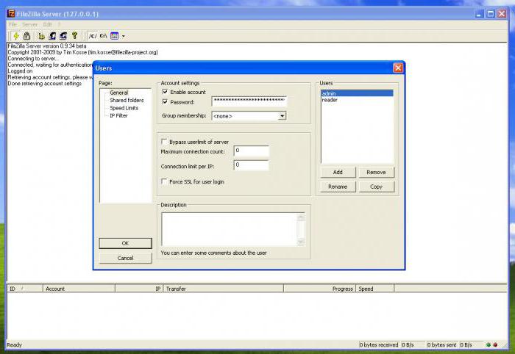This screenshot has height=354, width=515.
Task: Click the 'Connecting to server...' log line
Action: pos(33,58)
